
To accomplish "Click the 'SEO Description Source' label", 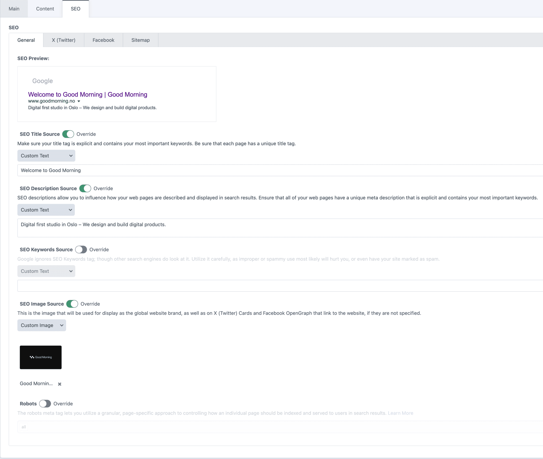I will click(48, 188).
